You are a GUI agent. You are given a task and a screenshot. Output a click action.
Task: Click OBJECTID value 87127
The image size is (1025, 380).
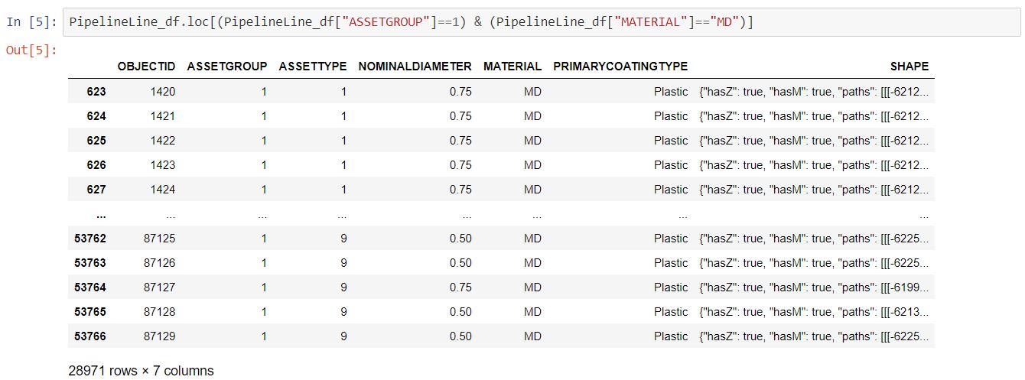coord(159,287)
